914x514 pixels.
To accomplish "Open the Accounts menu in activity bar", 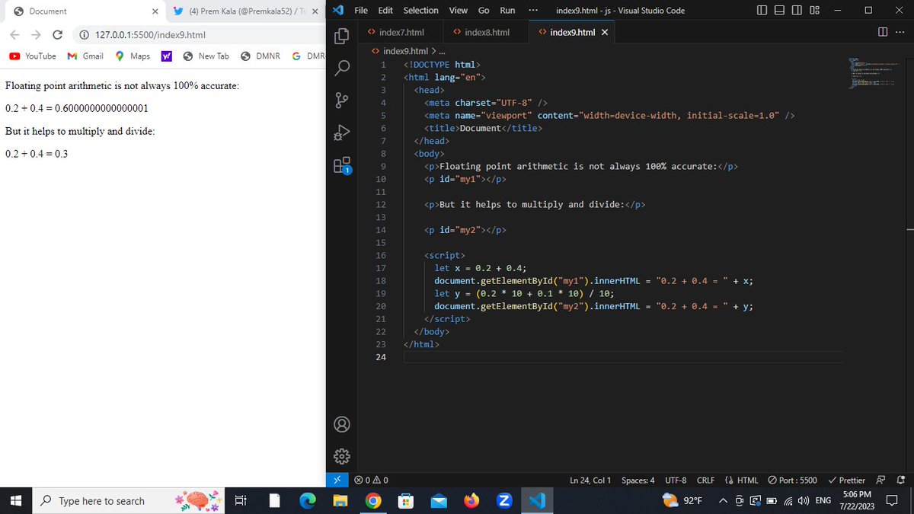I will click(342, 424).
